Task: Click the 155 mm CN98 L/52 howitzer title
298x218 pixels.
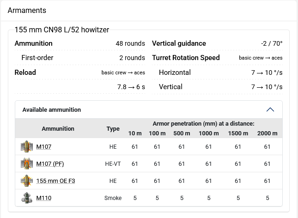Action: click(62, 30)
